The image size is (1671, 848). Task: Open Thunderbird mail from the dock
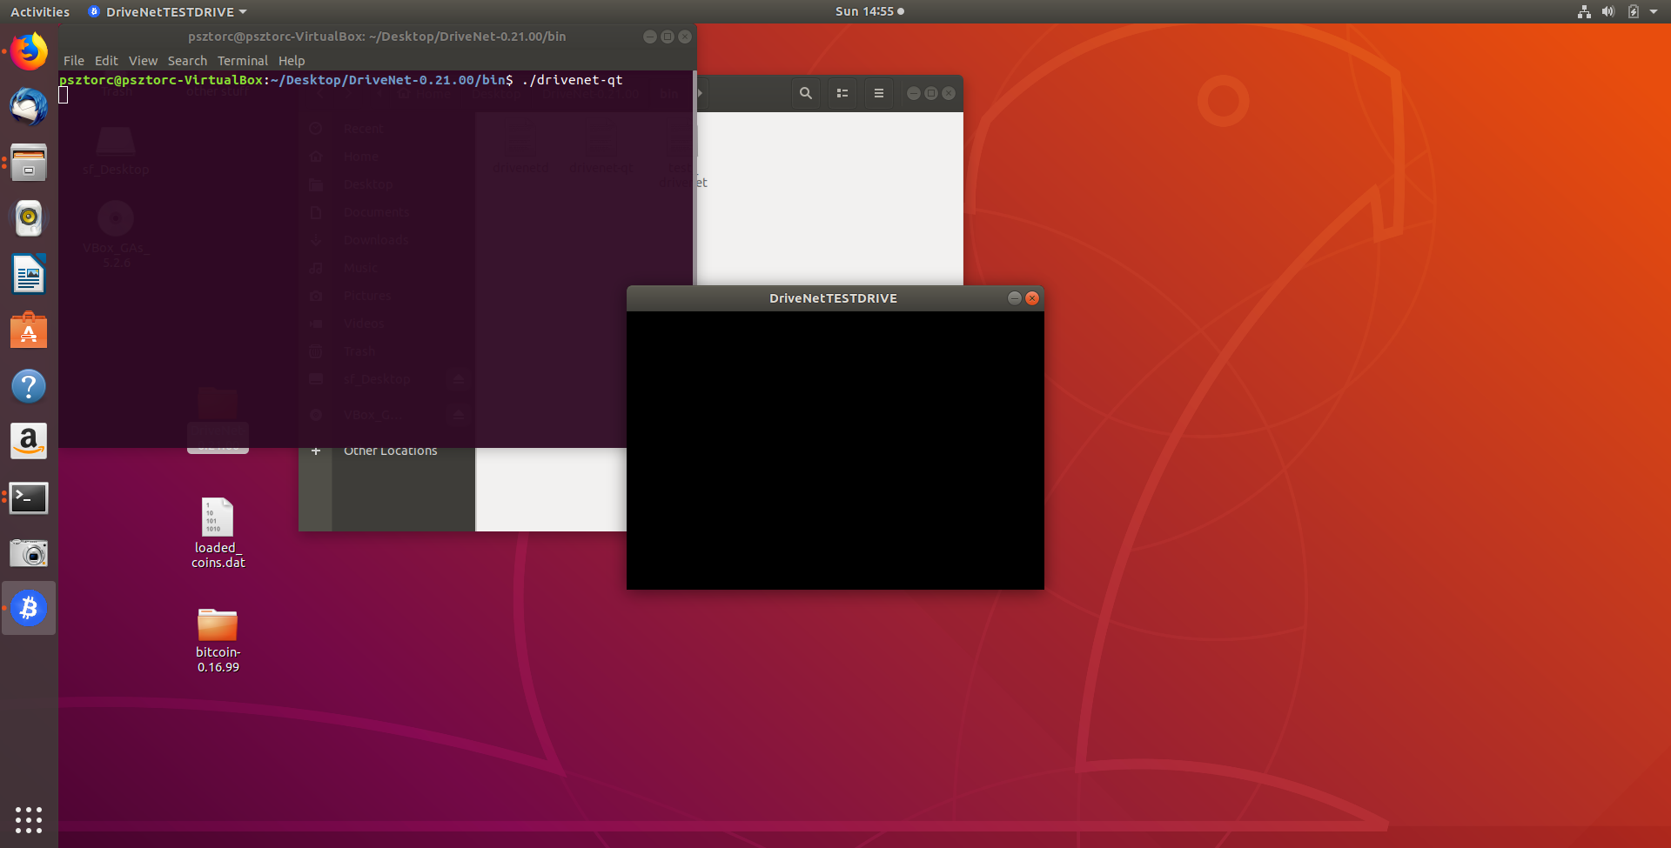click(29, 107)
